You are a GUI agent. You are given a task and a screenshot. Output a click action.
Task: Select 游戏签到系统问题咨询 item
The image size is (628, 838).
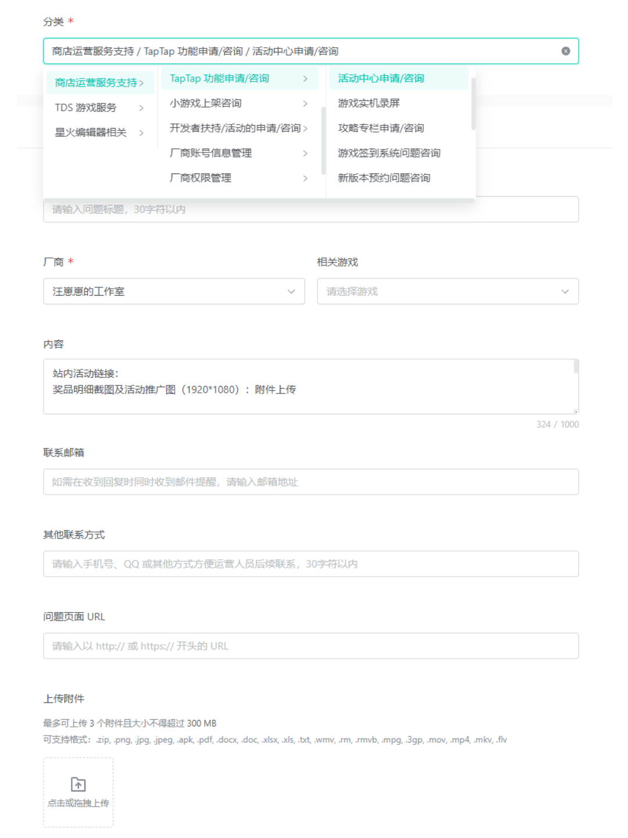[389, 153]
